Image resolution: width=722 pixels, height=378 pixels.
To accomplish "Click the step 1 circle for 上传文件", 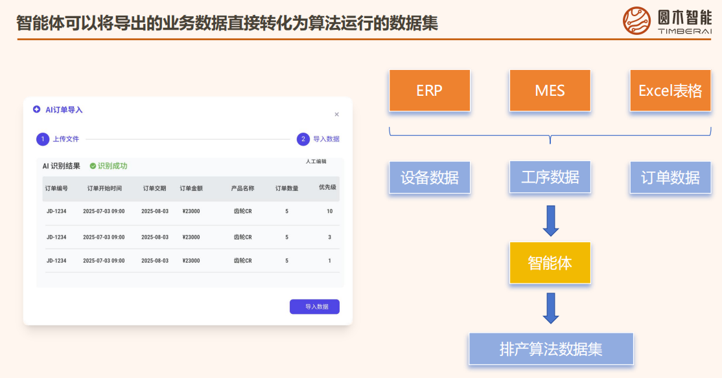I will coord(43,139).
